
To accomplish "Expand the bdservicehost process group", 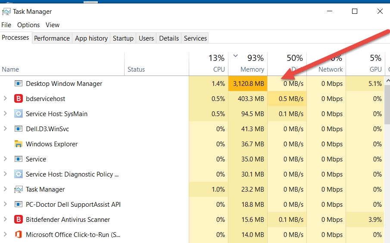I will (5, 98).
